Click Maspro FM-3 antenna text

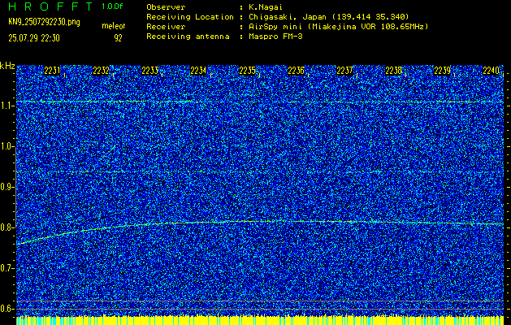275,37
